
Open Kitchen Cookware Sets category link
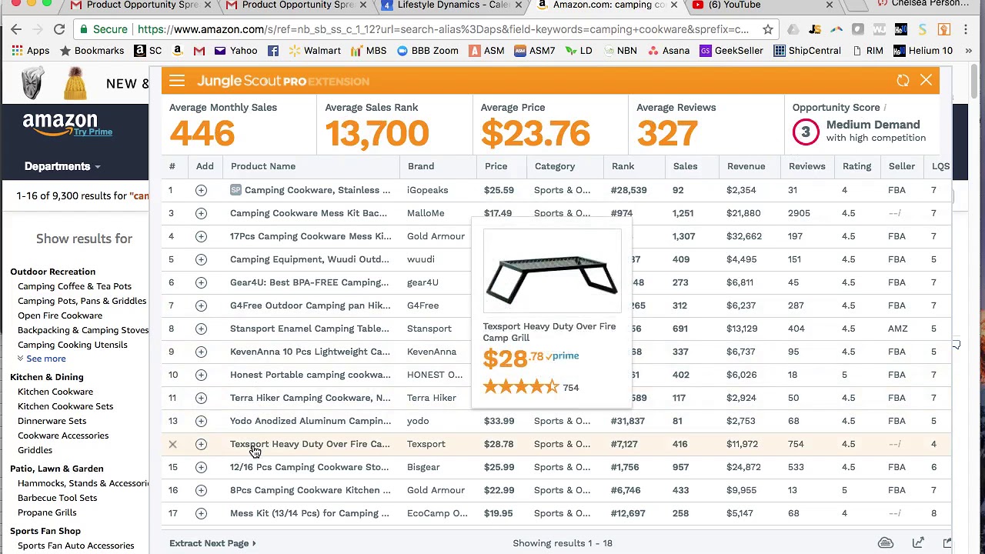(65, 406)
